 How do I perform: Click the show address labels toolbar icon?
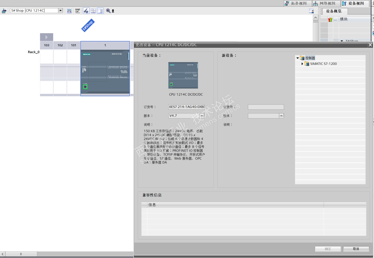pos(69,11)
